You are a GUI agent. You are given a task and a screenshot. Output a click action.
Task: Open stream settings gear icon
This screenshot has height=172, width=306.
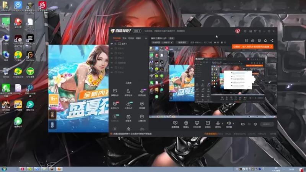255,124
